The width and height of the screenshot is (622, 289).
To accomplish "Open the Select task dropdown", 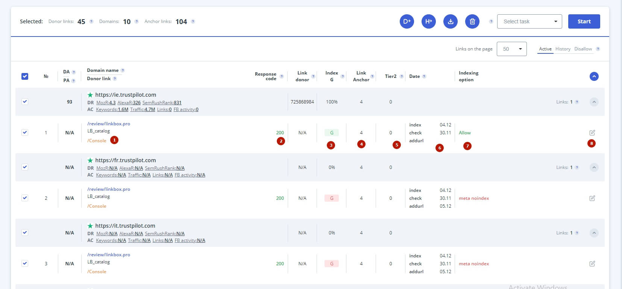I will (529, 21).
